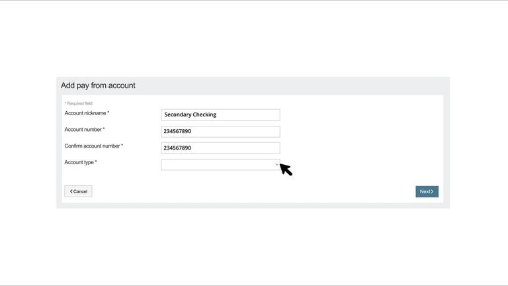The image size is (508, 286).
Task: Click the "Add pay from account" heading
Action: 98,85
